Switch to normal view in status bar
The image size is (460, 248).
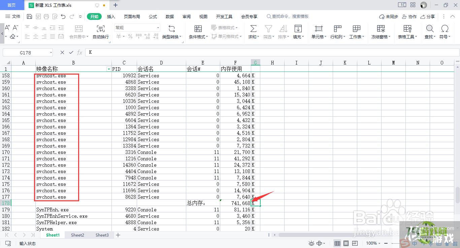click(337, 243)
